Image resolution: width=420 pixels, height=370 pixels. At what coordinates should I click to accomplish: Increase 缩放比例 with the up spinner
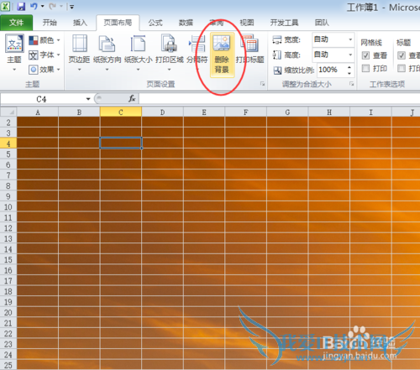point(349,67)
